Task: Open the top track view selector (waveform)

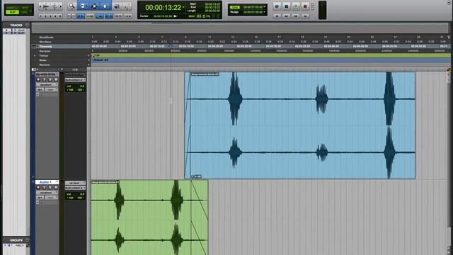Action: [47, 85]
